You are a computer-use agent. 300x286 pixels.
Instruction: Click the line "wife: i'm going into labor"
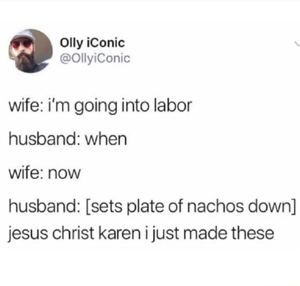100,106
